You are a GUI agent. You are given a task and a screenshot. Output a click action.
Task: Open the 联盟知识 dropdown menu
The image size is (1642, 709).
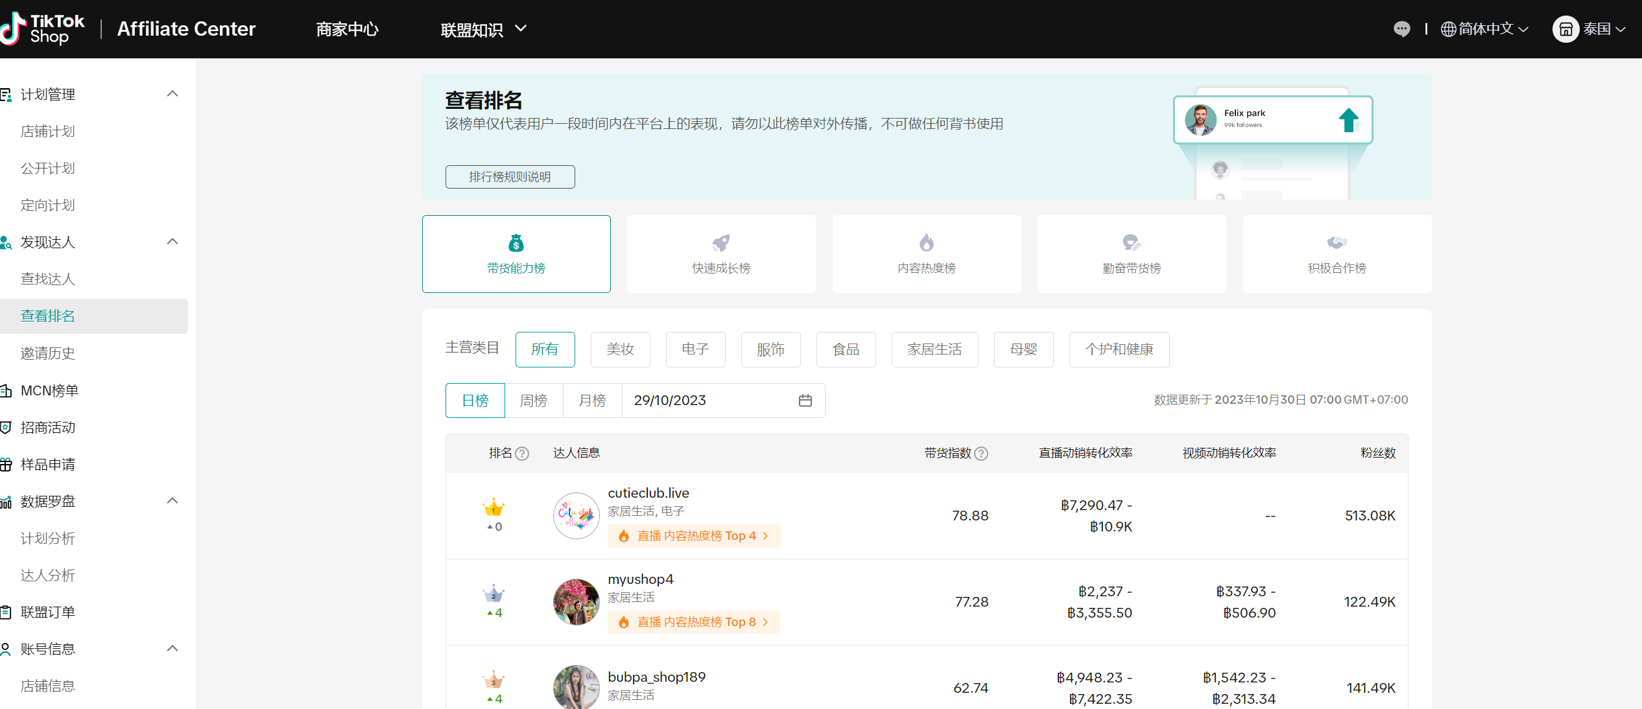pos(483,29)
